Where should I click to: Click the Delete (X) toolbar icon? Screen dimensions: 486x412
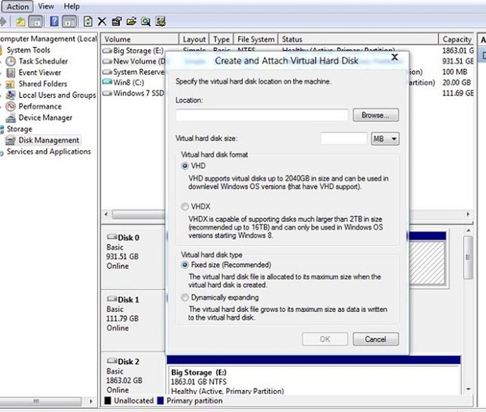(101, 22)
